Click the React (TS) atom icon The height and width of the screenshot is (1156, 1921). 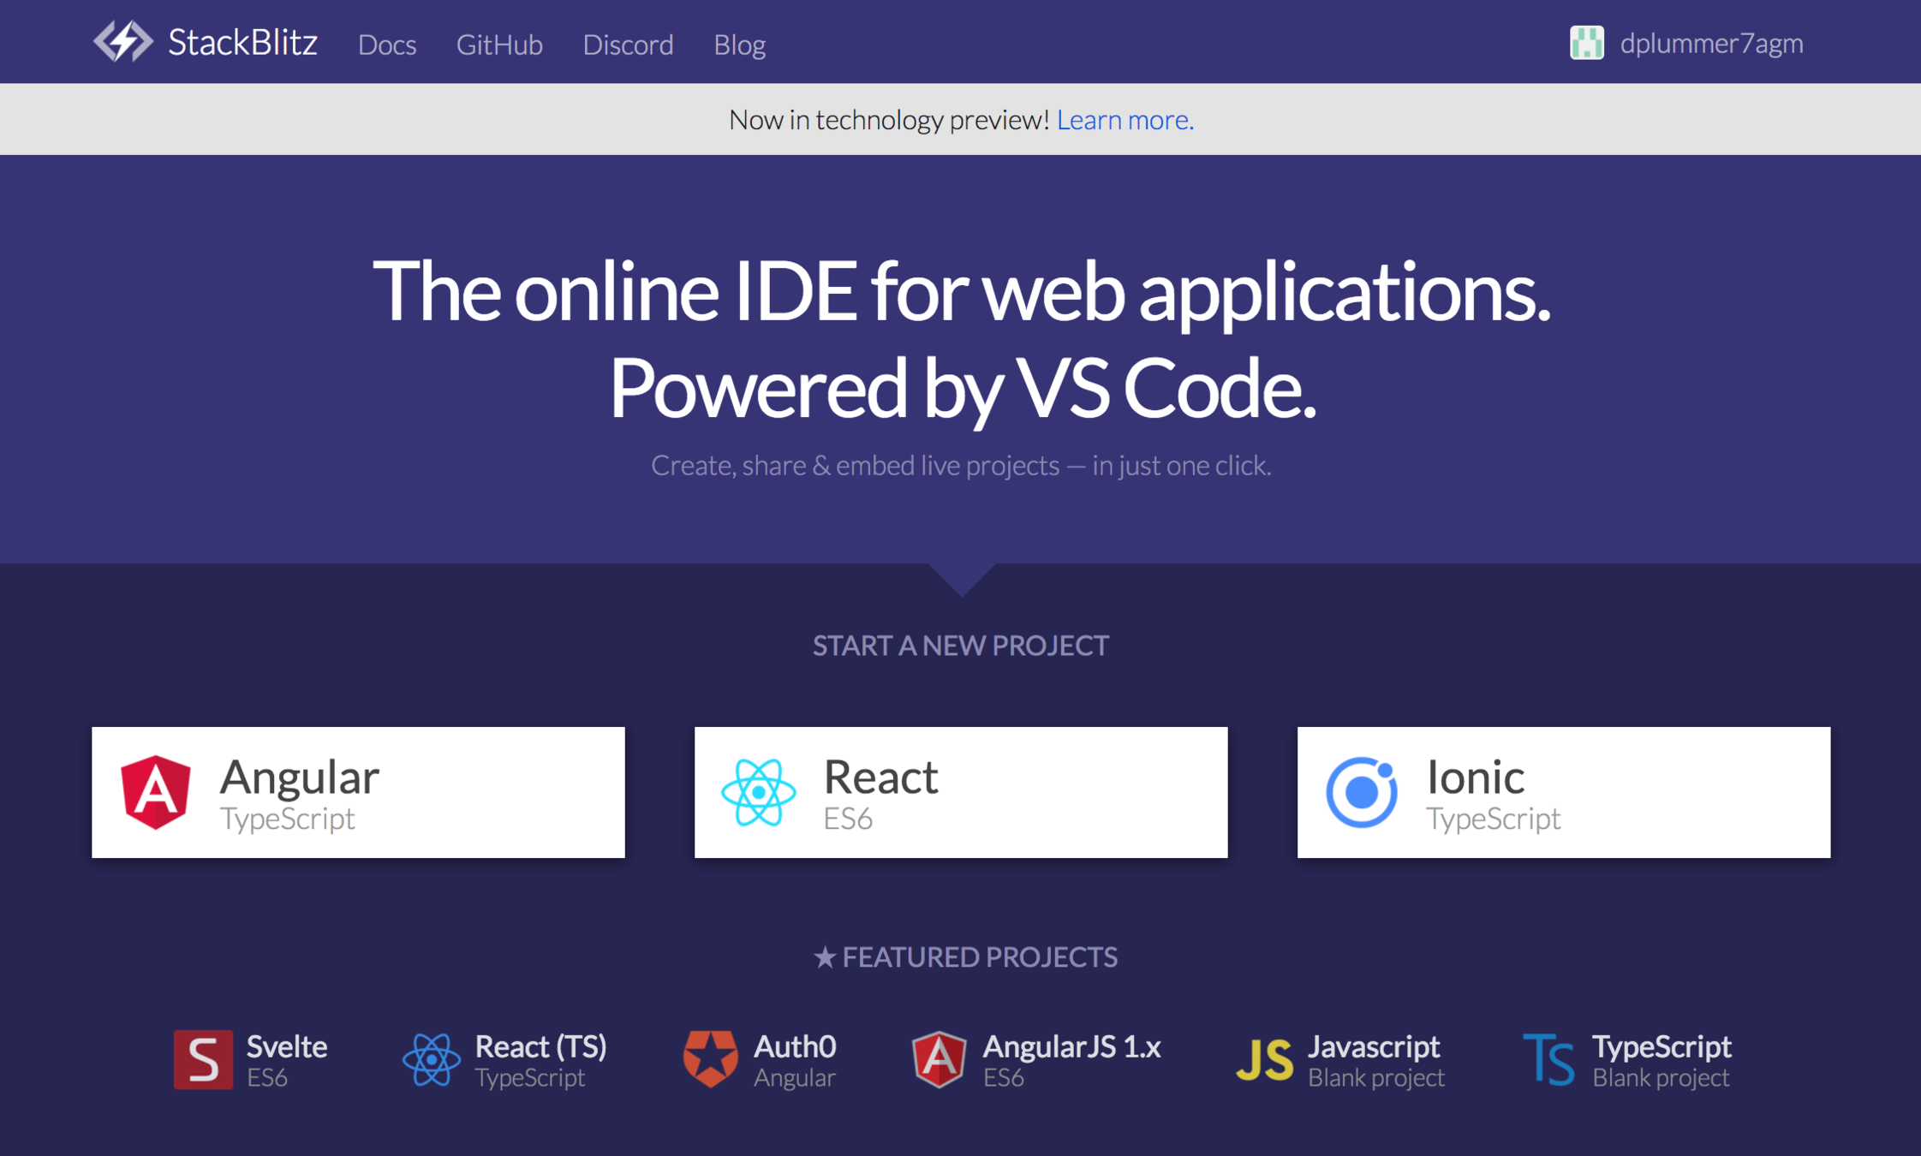pyautogui.click(x=431, y=1059)
